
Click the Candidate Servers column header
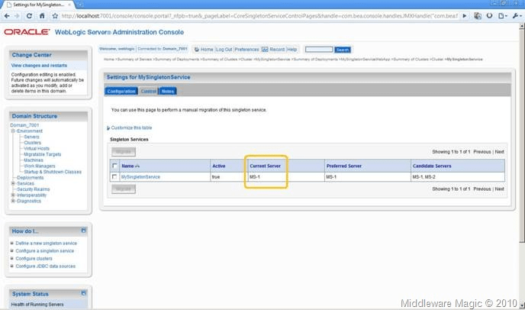coord(432,166)
